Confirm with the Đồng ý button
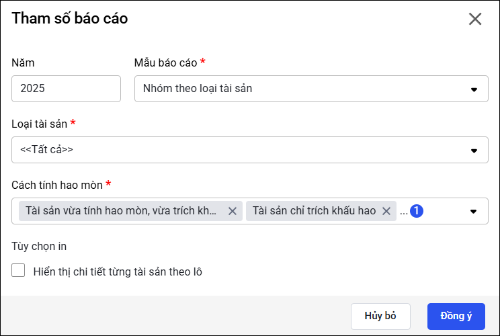The height and width of the screenshot is (336, 500). pos(456,316)
